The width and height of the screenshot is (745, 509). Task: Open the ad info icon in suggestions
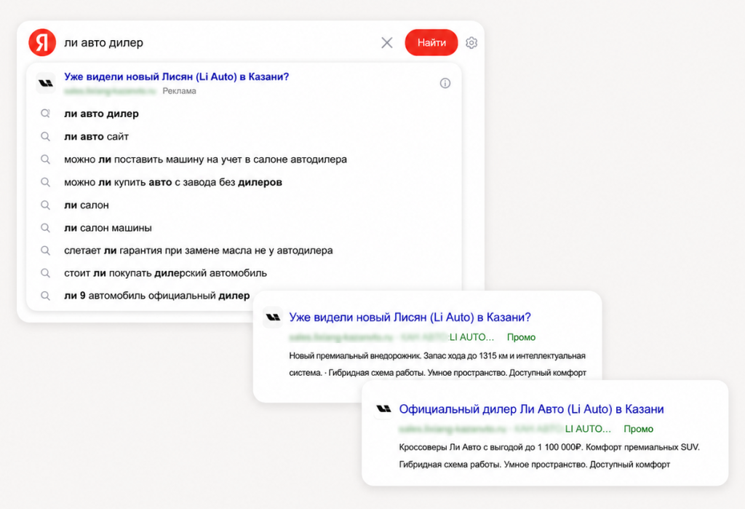point(445,83)
